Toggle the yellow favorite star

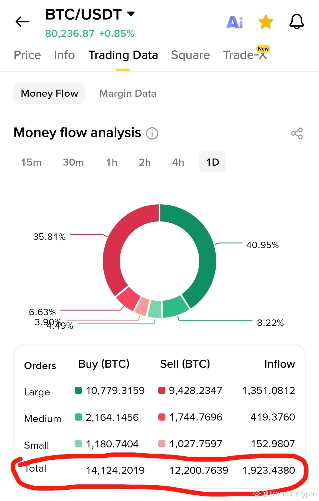(x=266, y=22)
